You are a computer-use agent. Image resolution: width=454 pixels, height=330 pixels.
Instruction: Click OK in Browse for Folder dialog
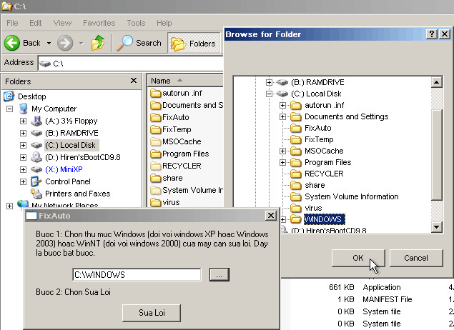coord(358,258)
